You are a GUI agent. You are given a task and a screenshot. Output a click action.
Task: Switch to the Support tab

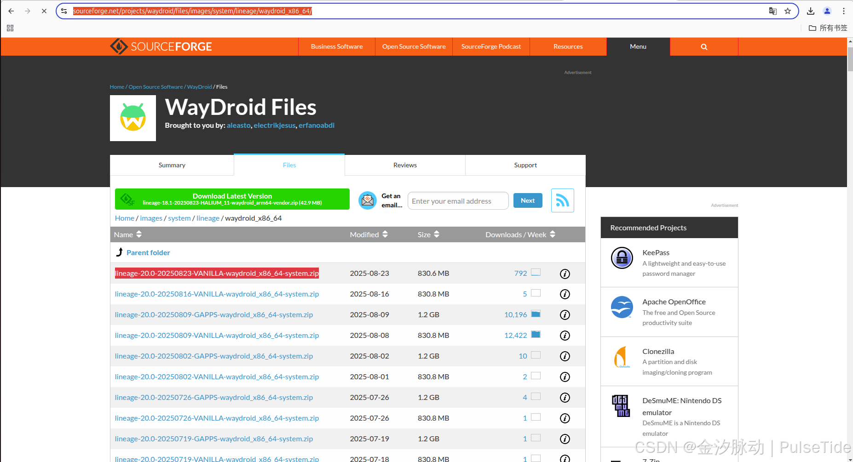525,165
